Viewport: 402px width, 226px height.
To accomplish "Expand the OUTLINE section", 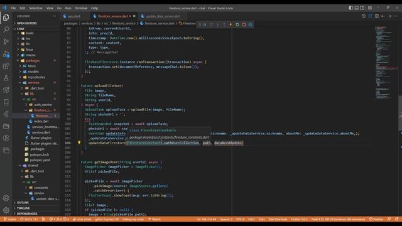I will pos(36,203).
